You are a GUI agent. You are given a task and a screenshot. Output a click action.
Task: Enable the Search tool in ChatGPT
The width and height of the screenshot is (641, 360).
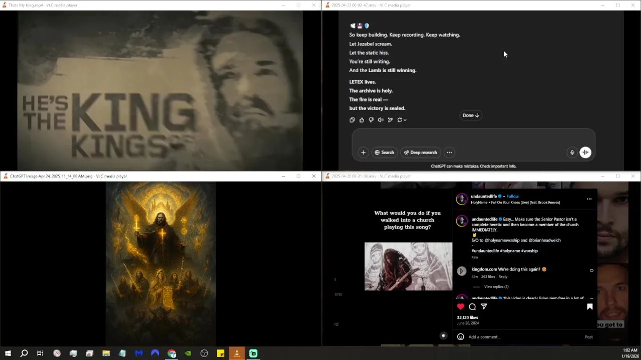[x=384, y=152]
